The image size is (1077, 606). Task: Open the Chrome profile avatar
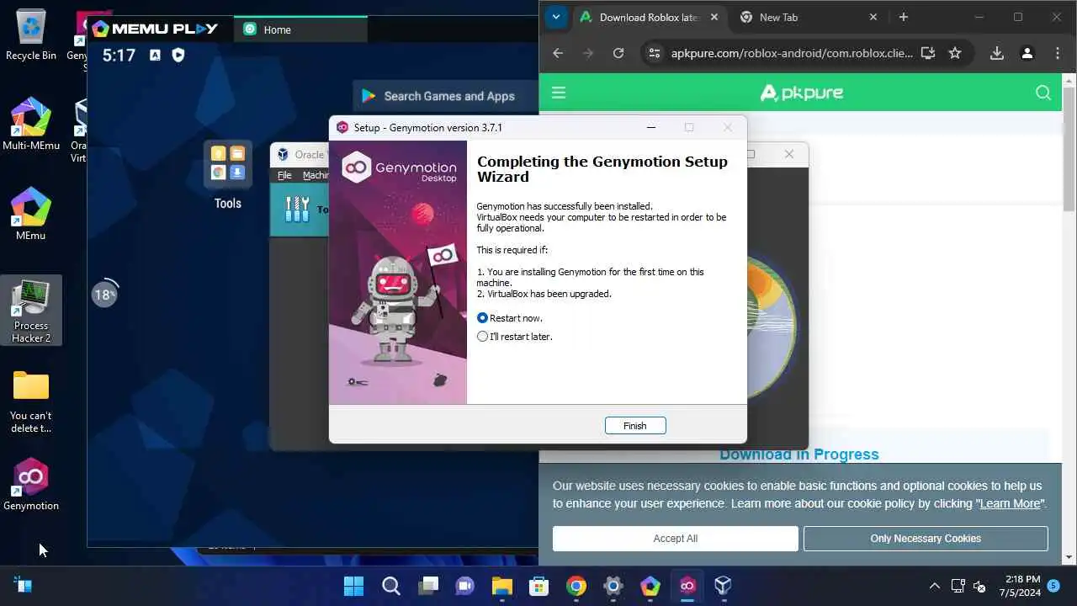click(1027, 53)
